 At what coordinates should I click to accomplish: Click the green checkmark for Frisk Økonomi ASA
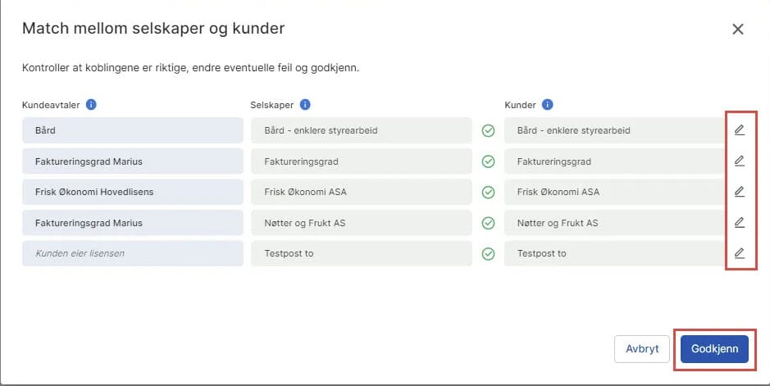coord(489,192)
